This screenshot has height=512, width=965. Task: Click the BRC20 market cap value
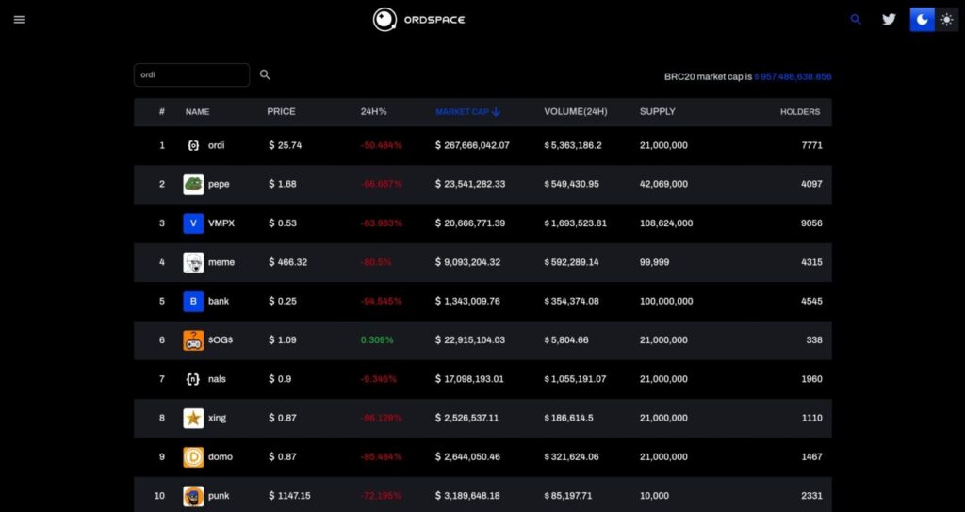click(x=793, y=76)
